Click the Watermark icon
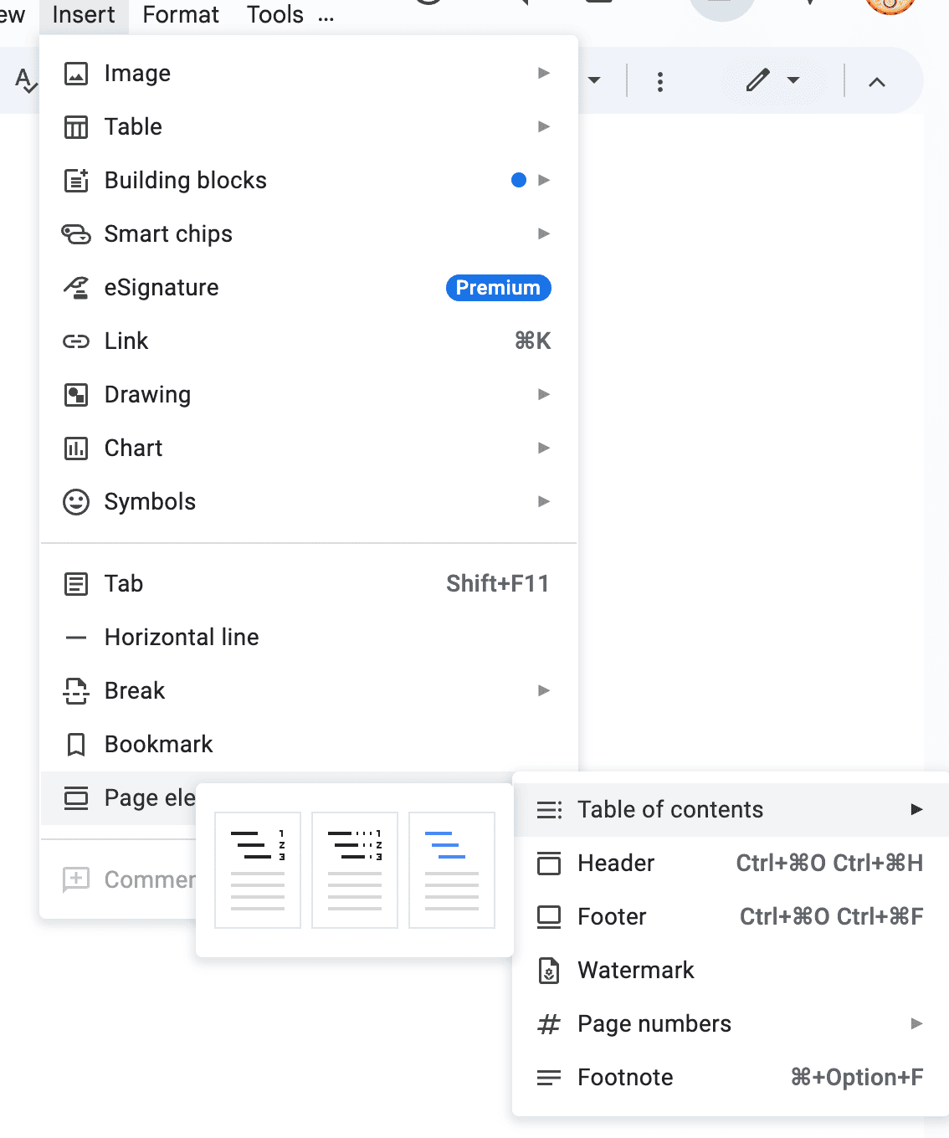Image resolution: width=949 pixels, height=1138 pixels. pyautogui.click(x=549, y=970)
